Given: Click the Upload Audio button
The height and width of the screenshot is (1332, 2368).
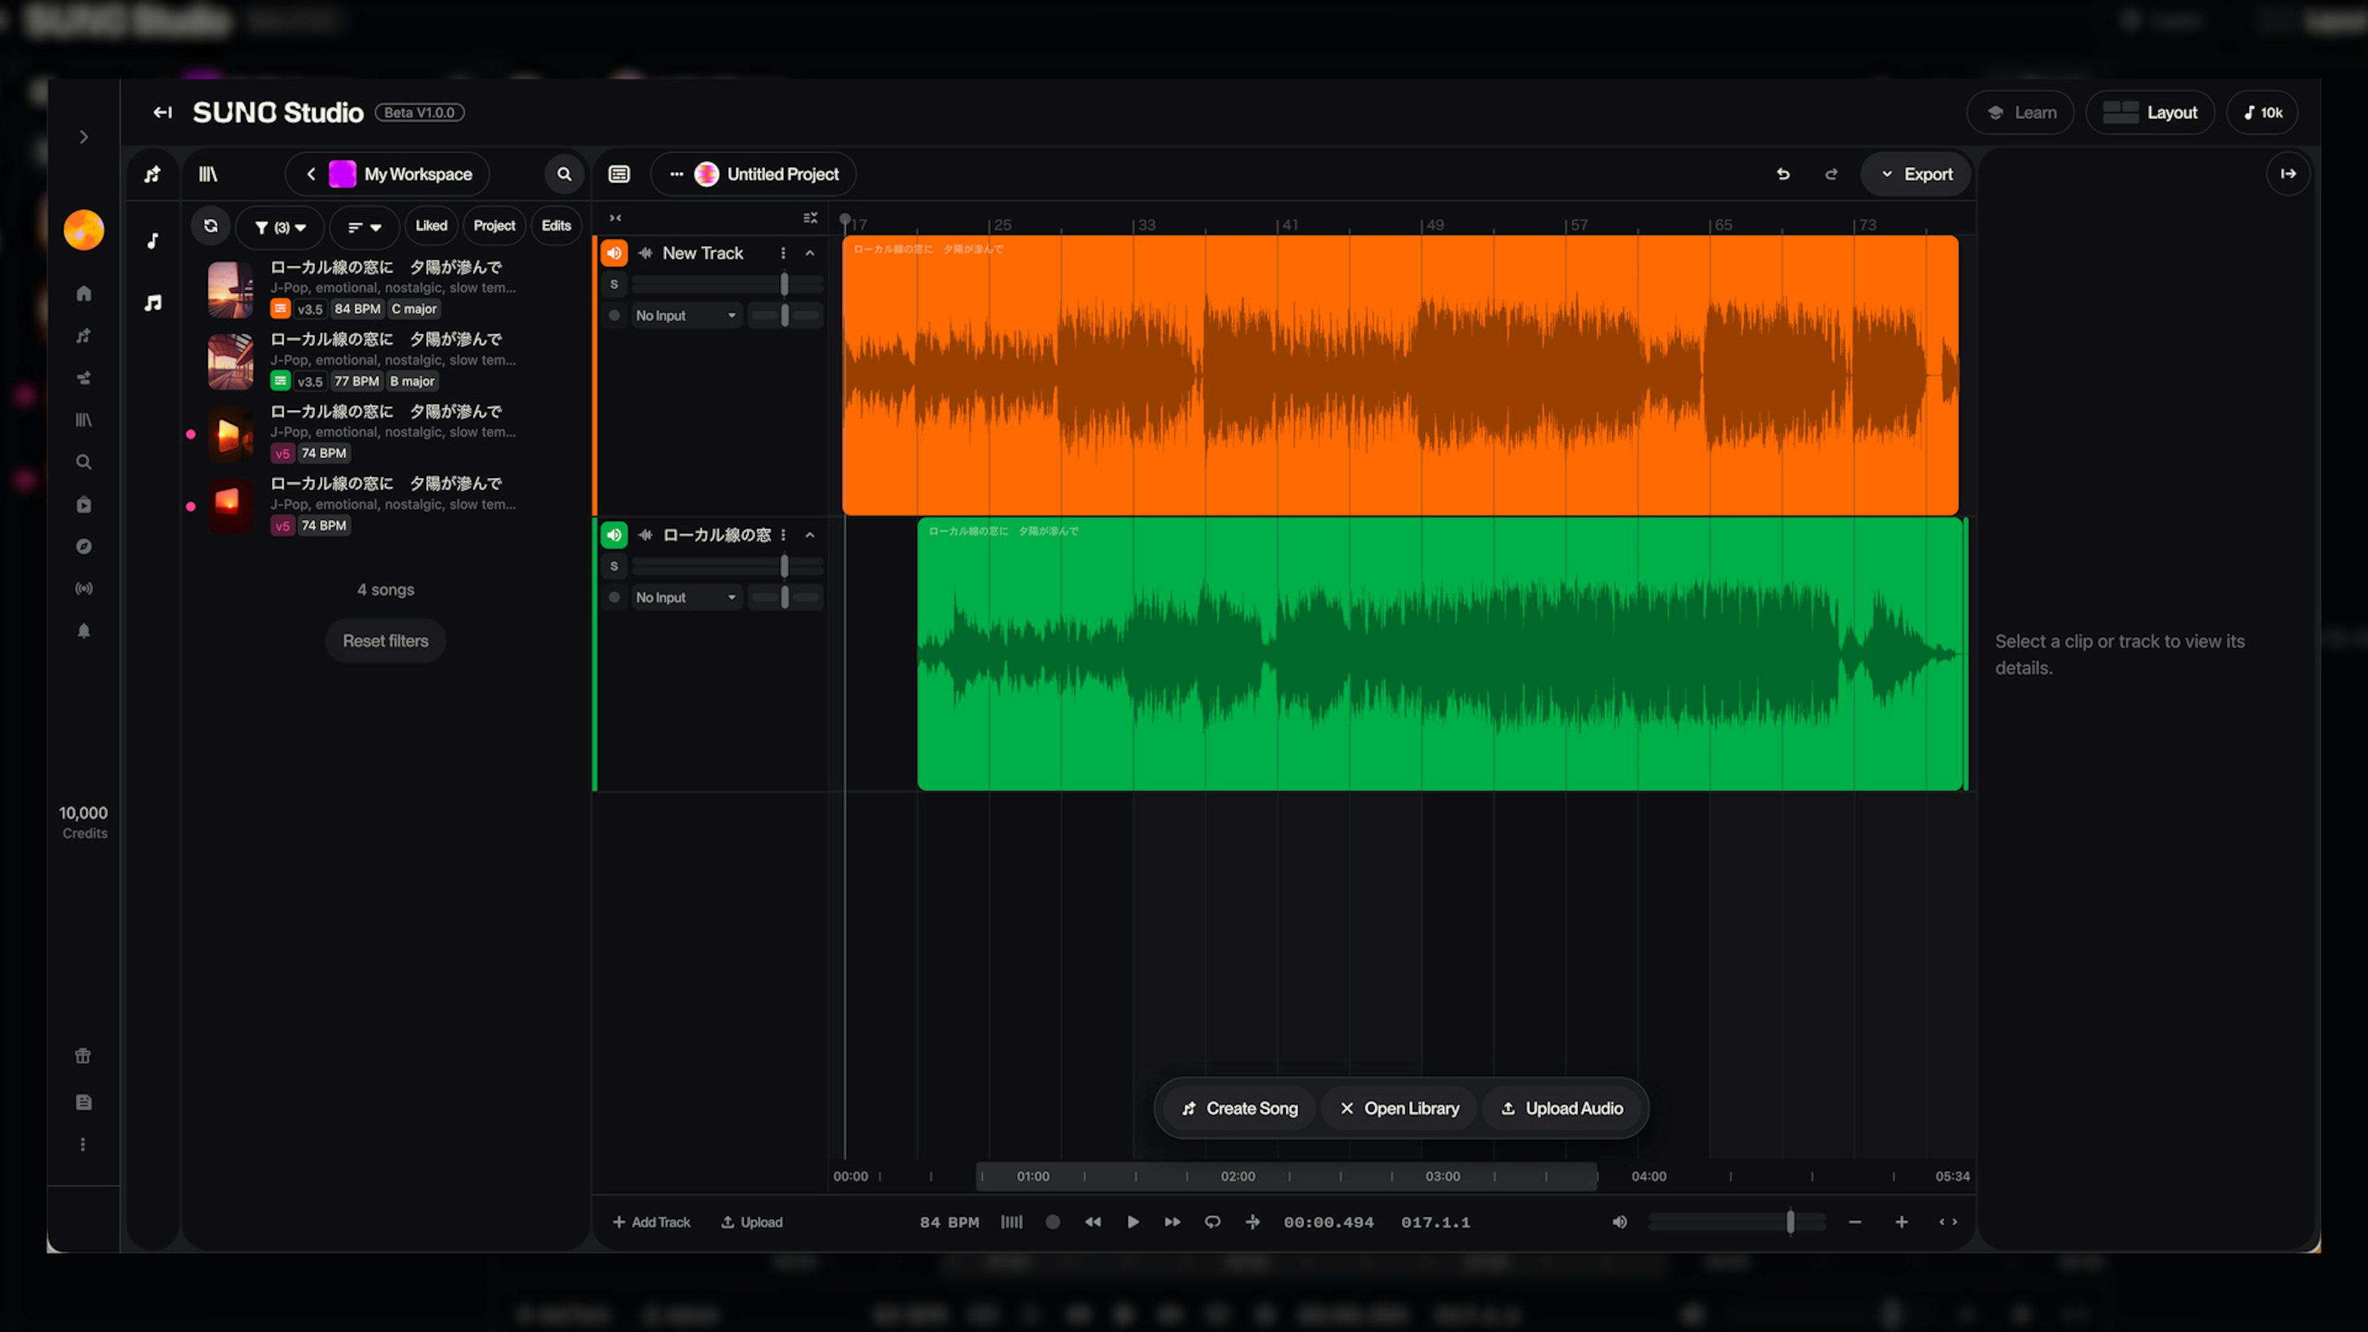Looking at the screenshot, I should pos(1562,1109).
